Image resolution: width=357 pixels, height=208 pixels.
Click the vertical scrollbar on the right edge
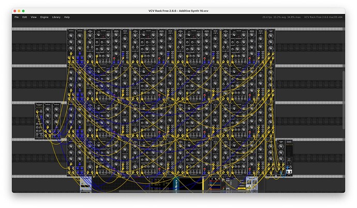tap(344, 100)
